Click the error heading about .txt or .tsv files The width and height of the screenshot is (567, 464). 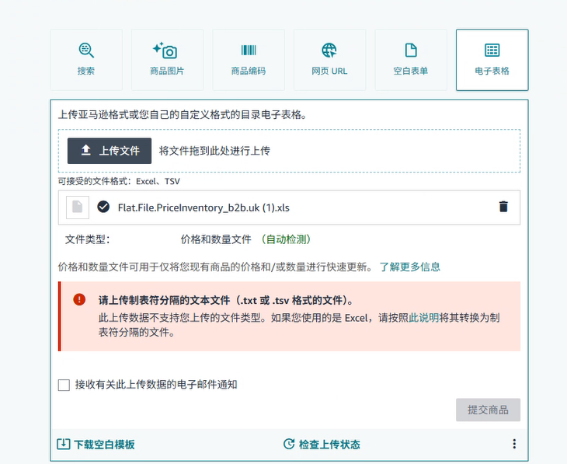tap(226, 300)
